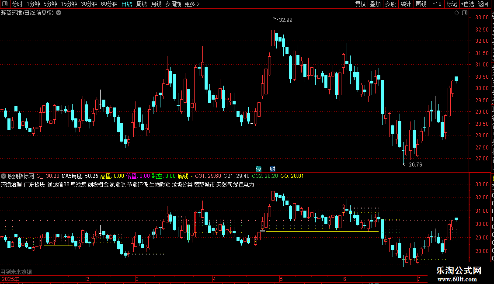Click the 天然气 concept tag

coord(224,184)
